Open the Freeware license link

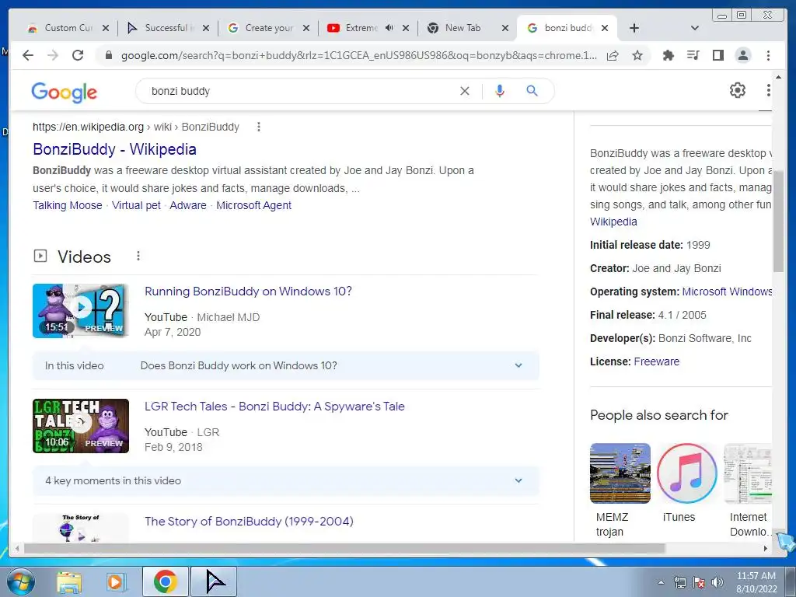pyautogui.click(x=656, y=361)
